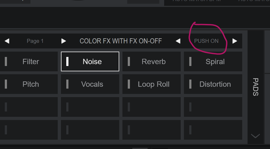Click the COLOR FX WITH FX ON-OFF title

point(121,41)
